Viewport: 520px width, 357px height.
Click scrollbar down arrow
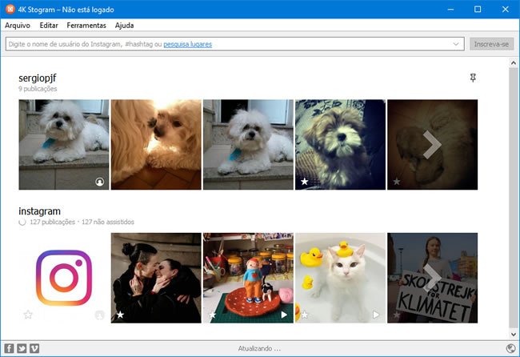coord(514,334)
